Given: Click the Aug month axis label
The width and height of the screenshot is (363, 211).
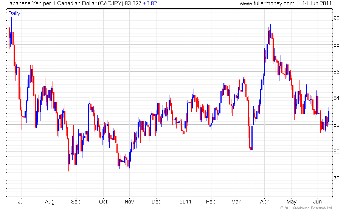Looking at the screenshot, I should (x=50, y=202).
